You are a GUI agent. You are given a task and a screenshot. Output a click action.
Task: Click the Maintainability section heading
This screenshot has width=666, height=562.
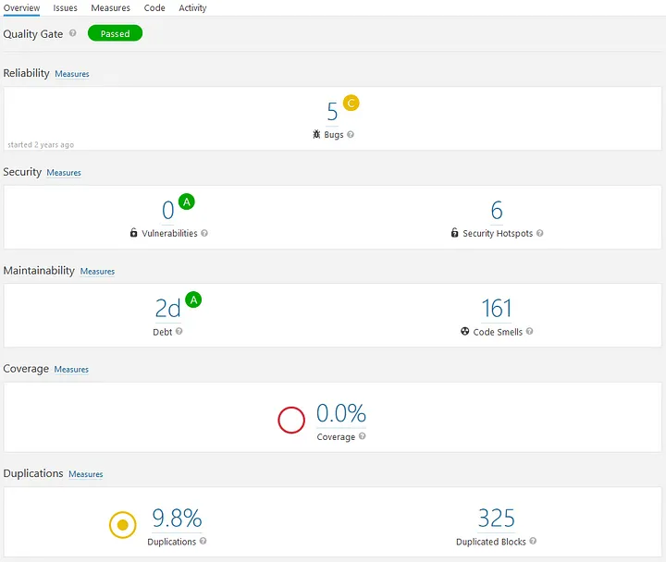(39, 271)
